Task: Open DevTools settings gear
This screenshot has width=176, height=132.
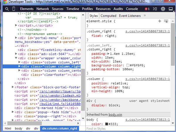Action: tap(163, 9)
